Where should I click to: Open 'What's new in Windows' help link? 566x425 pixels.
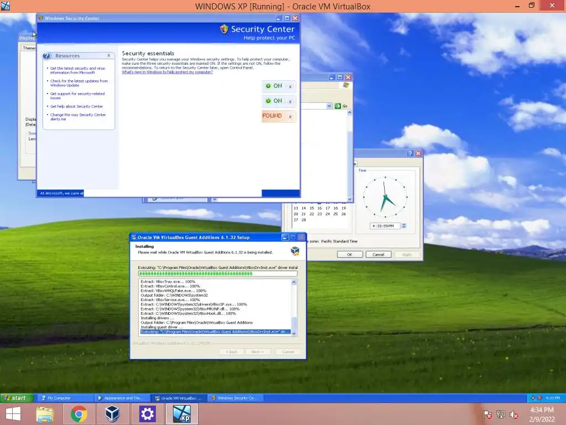167,72
